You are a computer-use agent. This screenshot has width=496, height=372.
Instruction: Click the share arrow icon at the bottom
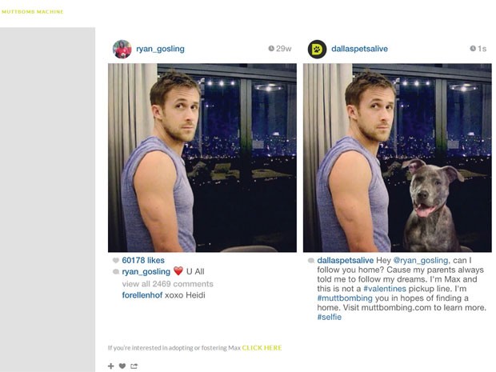[134, 366]
